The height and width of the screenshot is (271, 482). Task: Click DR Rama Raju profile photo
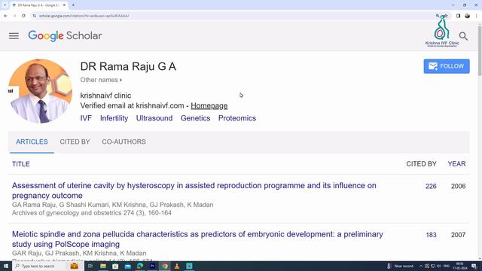tap(40, 91)
